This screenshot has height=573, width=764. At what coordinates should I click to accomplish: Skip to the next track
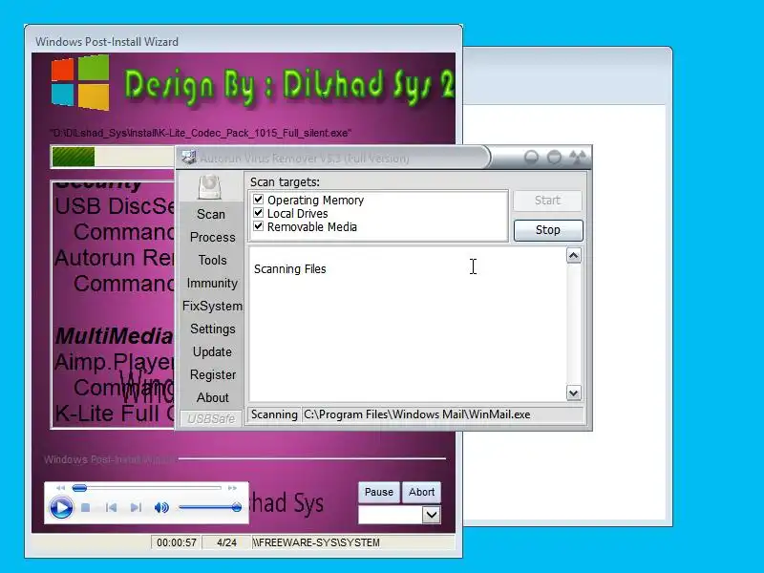136,508
